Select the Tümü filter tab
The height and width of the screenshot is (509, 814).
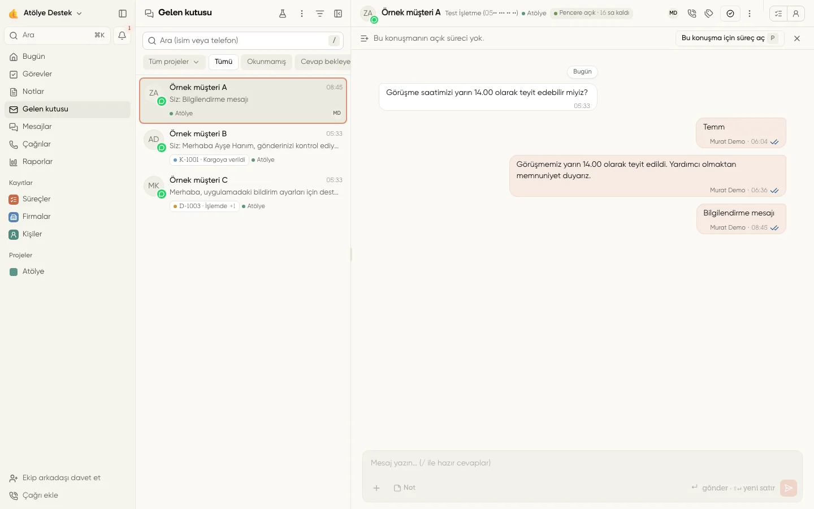pyautogui.click(x=223, y=62)
